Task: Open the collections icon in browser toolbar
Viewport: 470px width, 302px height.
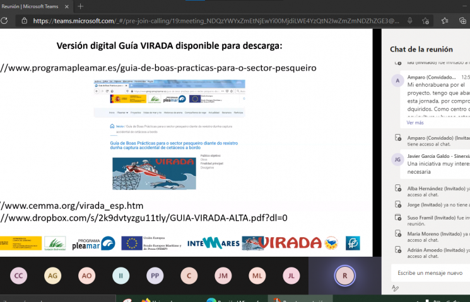Action: 463,21
